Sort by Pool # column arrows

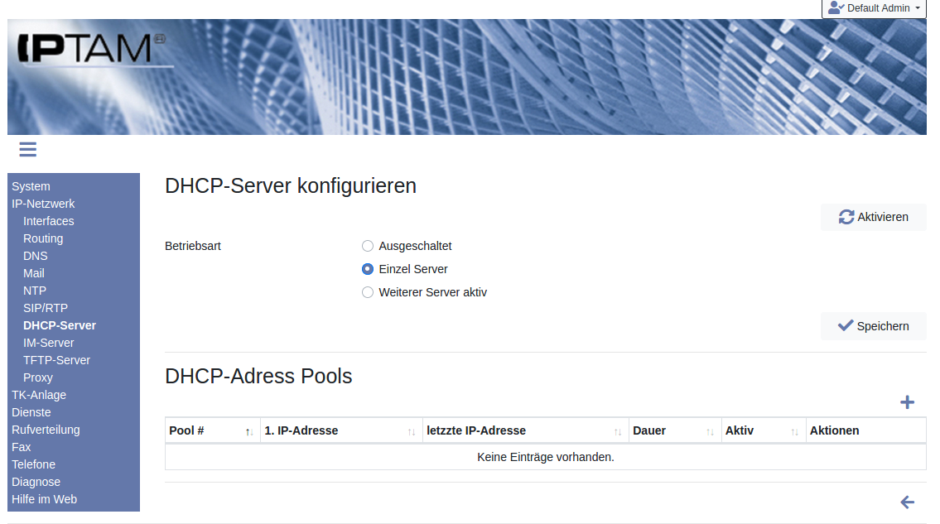pyautogui.click(x=248, y=431)
